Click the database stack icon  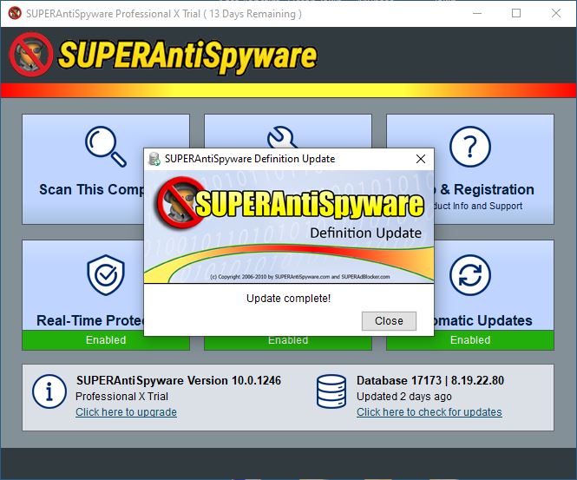[331, 391]
